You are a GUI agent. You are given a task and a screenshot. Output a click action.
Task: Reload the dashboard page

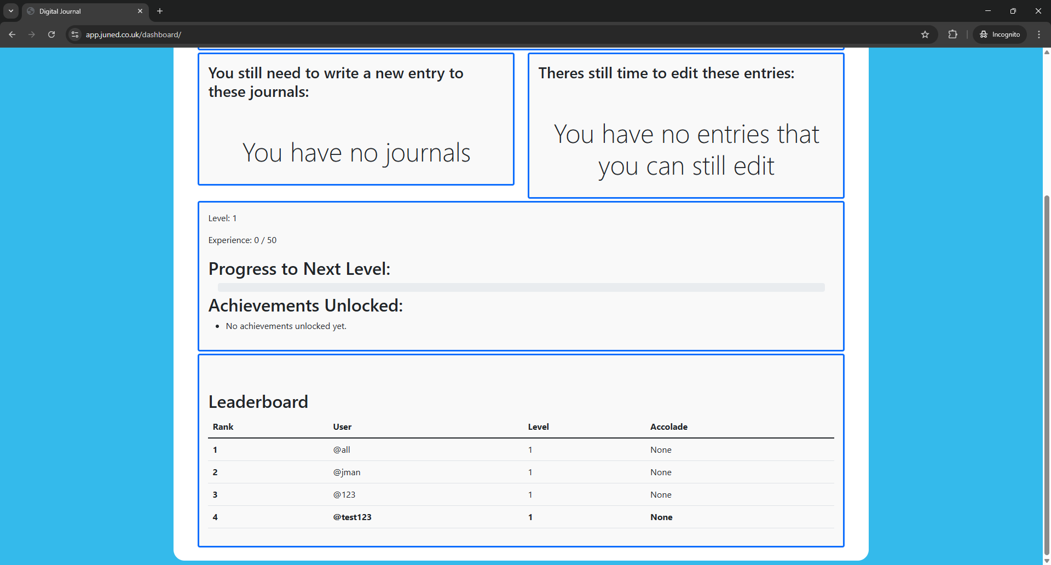coord(51,34)
